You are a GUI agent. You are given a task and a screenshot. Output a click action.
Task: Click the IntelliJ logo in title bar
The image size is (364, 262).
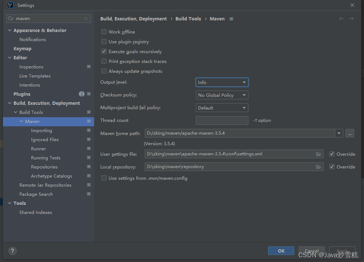click(x=10, y=5)
